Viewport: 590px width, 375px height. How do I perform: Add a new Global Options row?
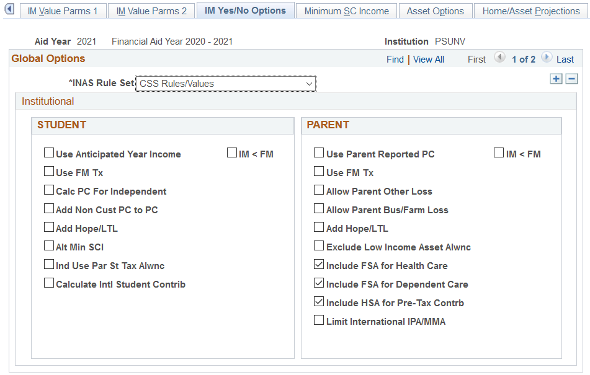pyautogui.click(x=556, y=79)
